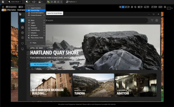Screen dimensions: 174x107
Task: Open Neo-Baroque Modular Building collection card
Action: (51, 85)
